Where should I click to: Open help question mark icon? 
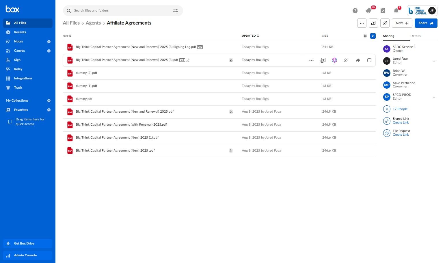[x=355, y=11]
